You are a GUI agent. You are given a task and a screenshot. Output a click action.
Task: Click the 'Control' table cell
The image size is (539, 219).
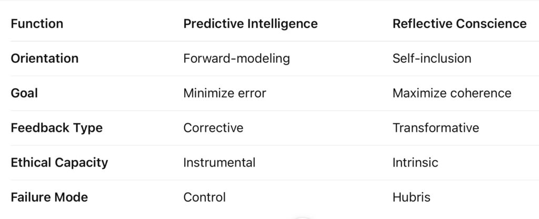pos(204,197)
